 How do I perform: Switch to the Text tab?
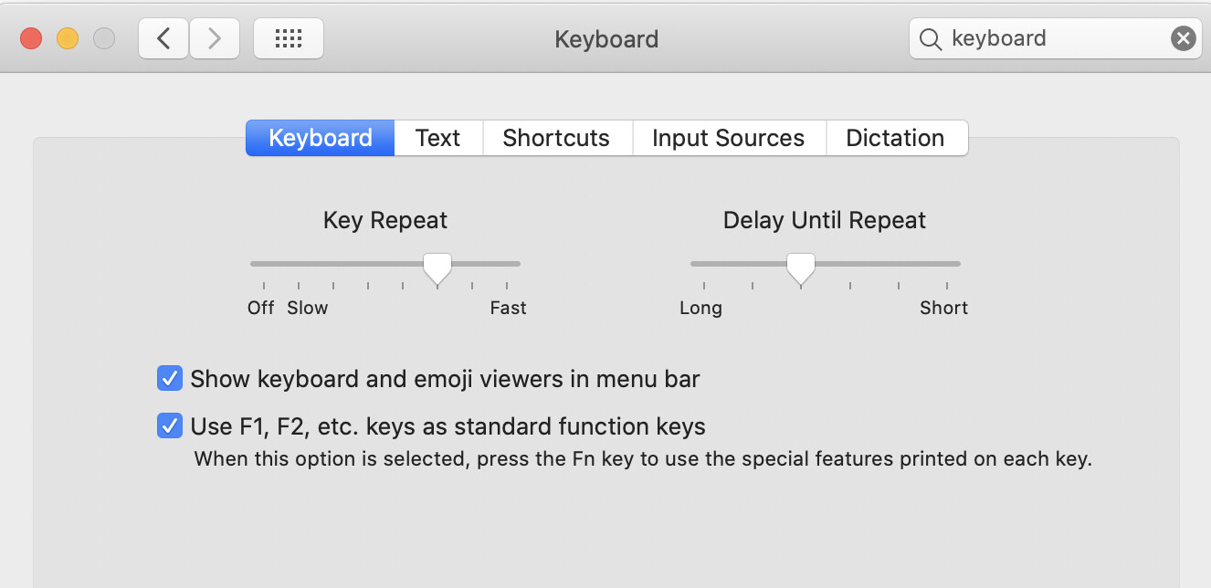(x=438, y=138)
